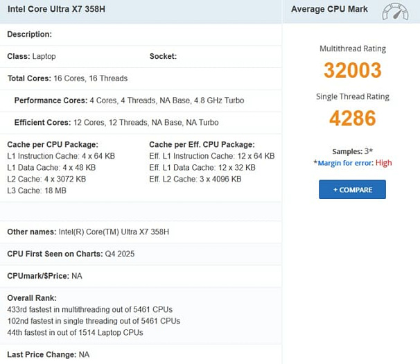Click the Overall Rank: heading
Screen dimensions: 420x364
click(x=32, y=298)
